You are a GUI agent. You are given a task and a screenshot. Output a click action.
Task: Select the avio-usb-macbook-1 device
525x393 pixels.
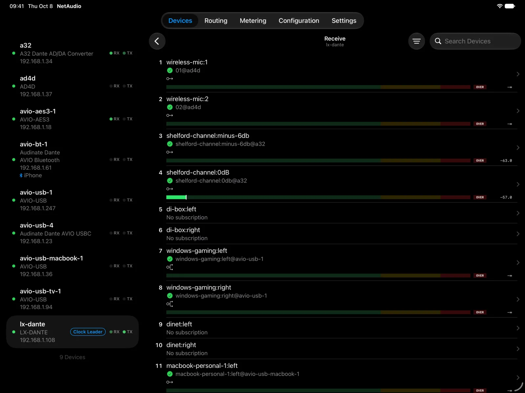click(72, 266)
